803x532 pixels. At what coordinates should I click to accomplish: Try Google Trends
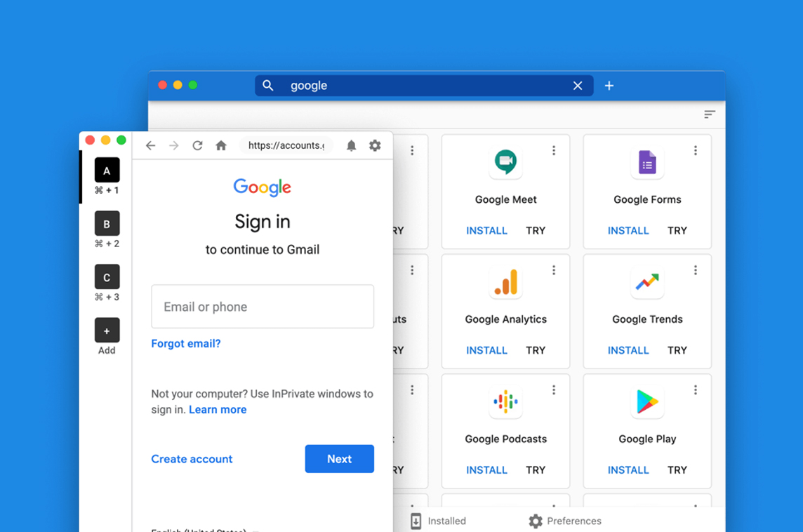tap(677, 350)
